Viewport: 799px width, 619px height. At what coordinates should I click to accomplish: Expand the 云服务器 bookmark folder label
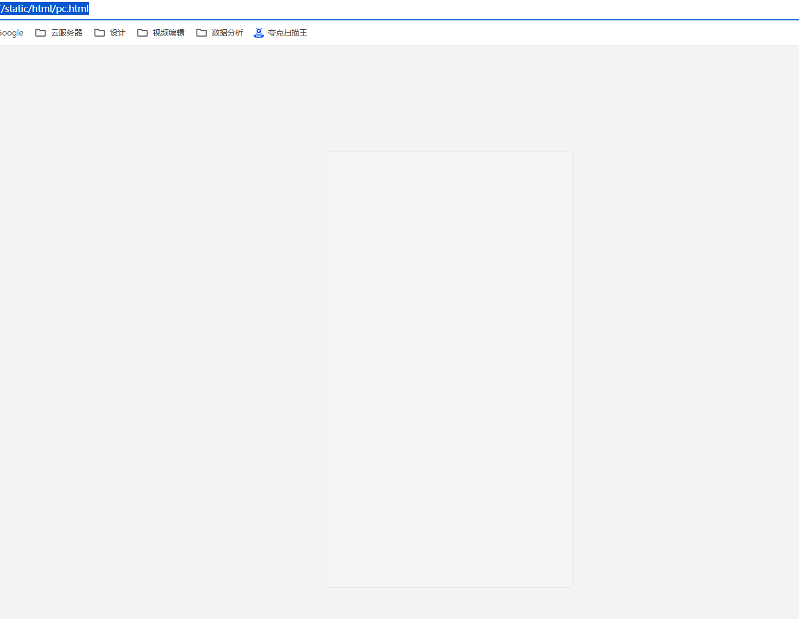[66, 33]
